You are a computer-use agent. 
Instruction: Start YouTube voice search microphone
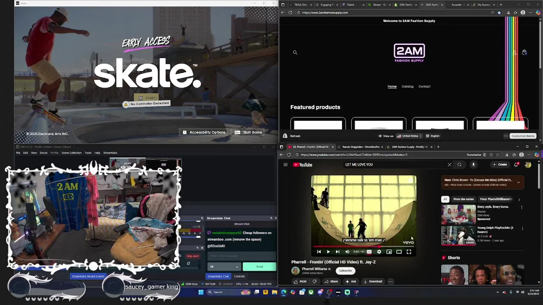click(473, 165)
